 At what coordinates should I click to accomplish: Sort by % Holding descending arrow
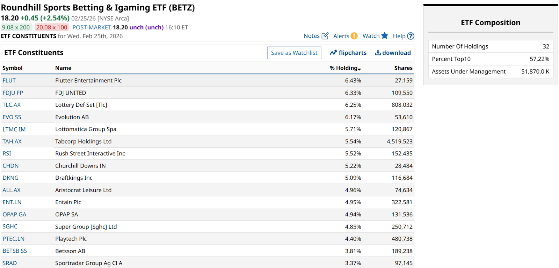pos(359,69)
